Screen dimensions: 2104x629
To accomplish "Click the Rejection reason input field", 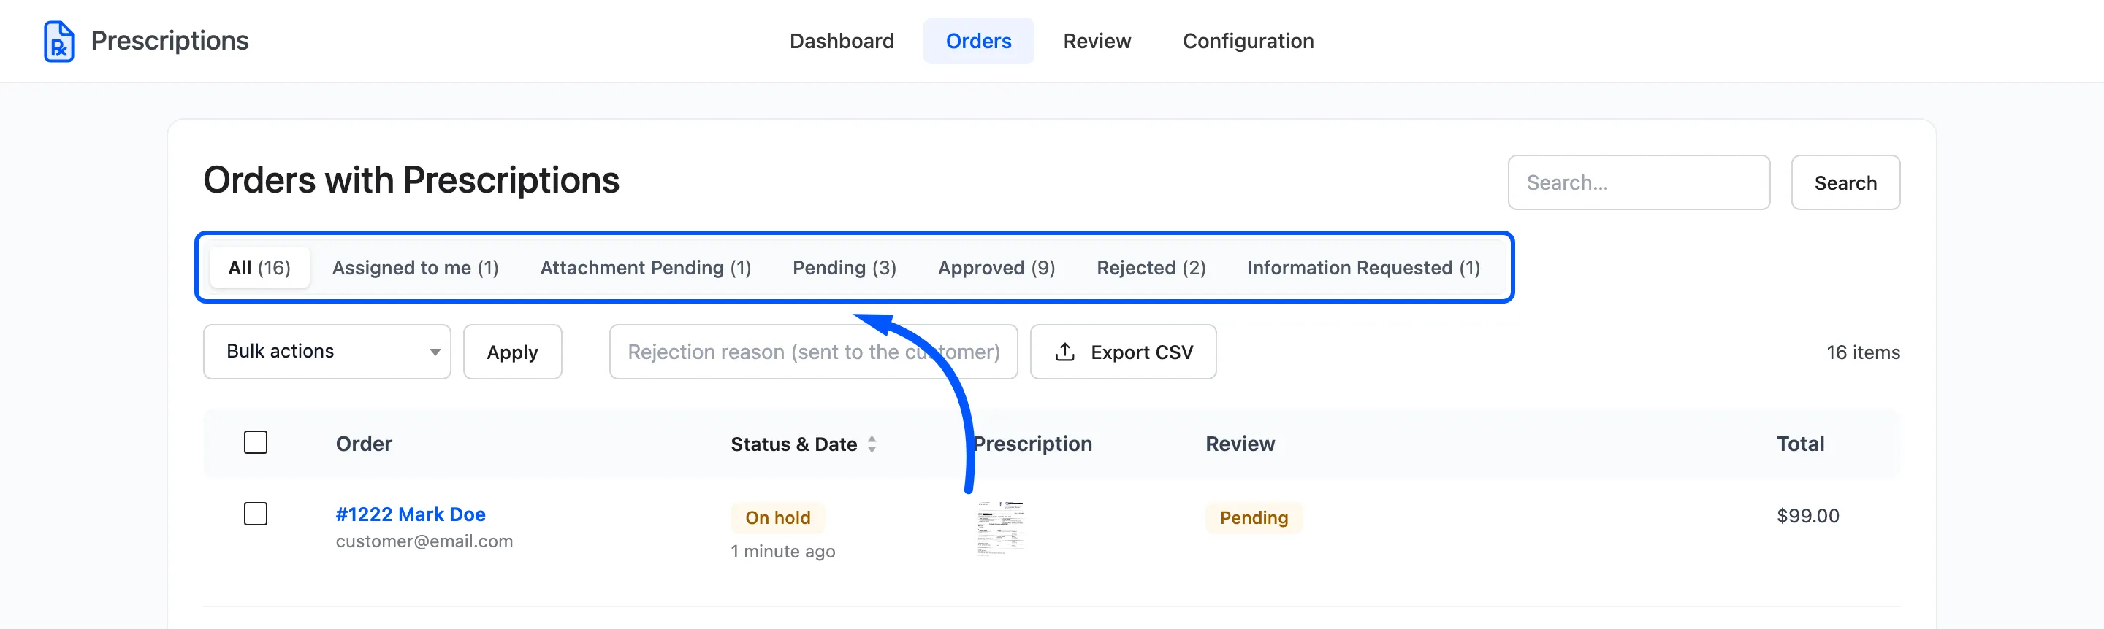I will point(812,352).
